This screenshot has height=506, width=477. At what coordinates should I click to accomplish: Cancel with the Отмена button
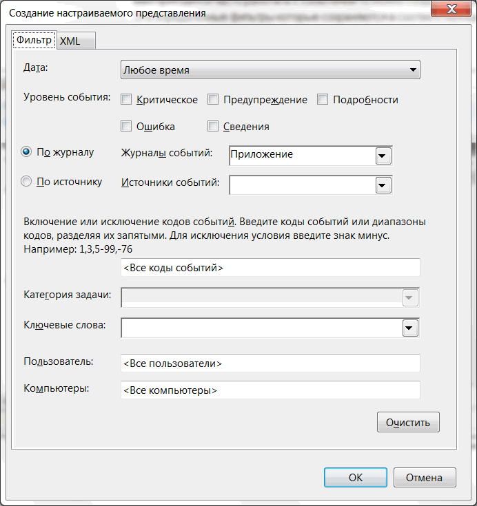425,477
